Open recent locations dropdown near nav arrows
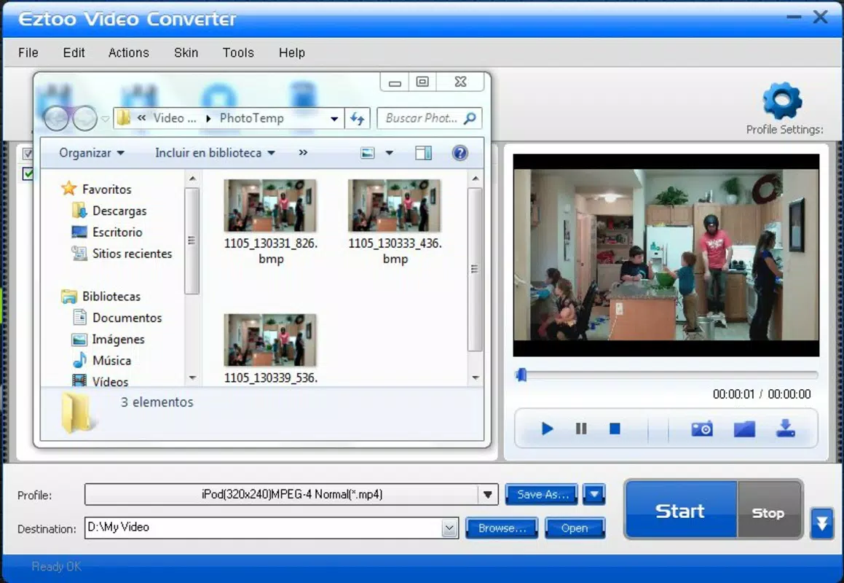Image resolution: width=844 pixels, height=583 pixels. [105, 119]
